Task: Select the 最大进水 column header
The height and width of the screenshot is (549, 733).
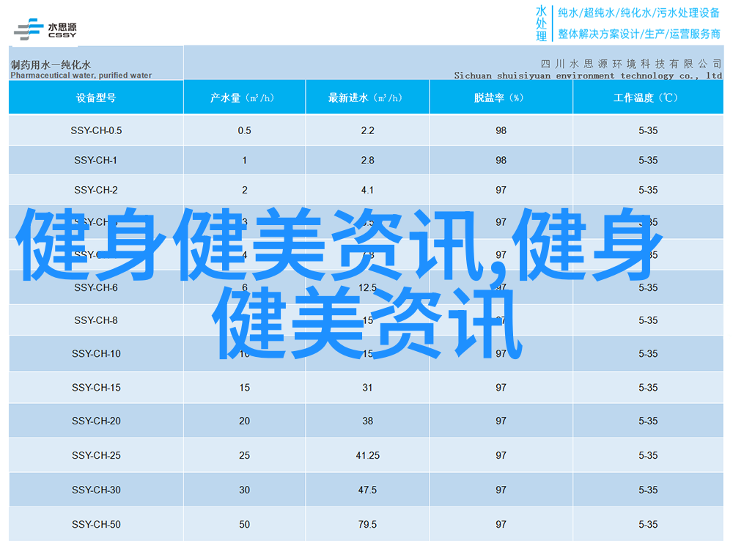Action: (x=367, y=97)
